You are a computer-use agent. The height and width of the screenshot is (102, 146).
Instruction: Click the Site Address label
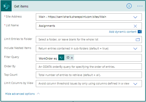click(x=14, y=16)
